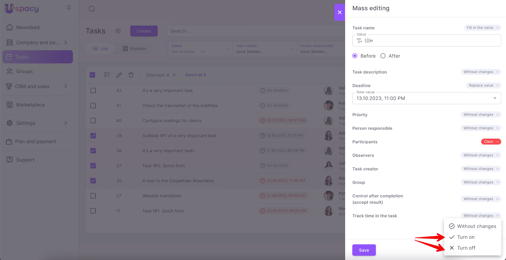The image size is (506, 260).
Task: Check the box for task 42
Action: pyautogui.click(x=93, y=90)
